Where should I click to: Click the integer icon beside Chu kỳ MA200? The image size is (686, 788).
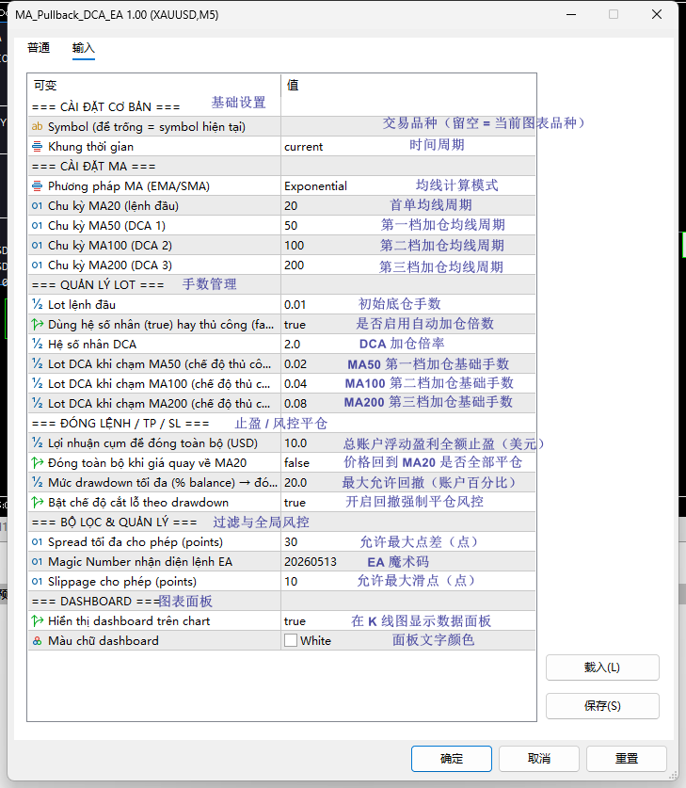[x=37, y=265]
